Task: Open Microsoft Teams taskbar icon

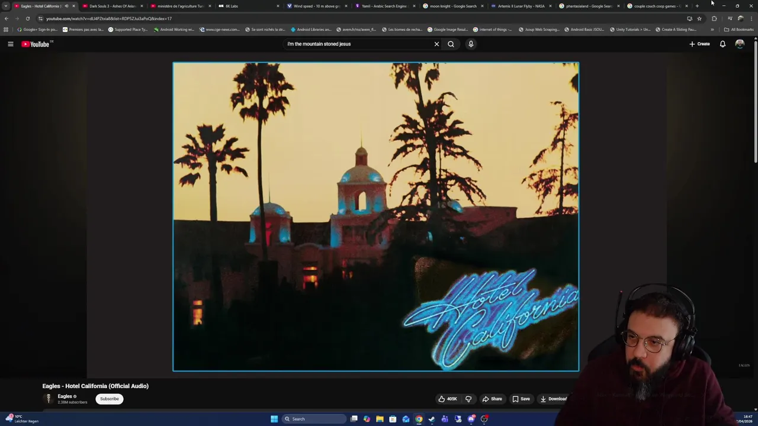Action: click(445, 419)
